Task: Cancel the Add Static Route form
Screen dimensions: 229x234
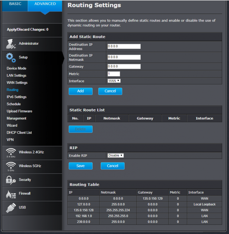Action: pos(110,91)
